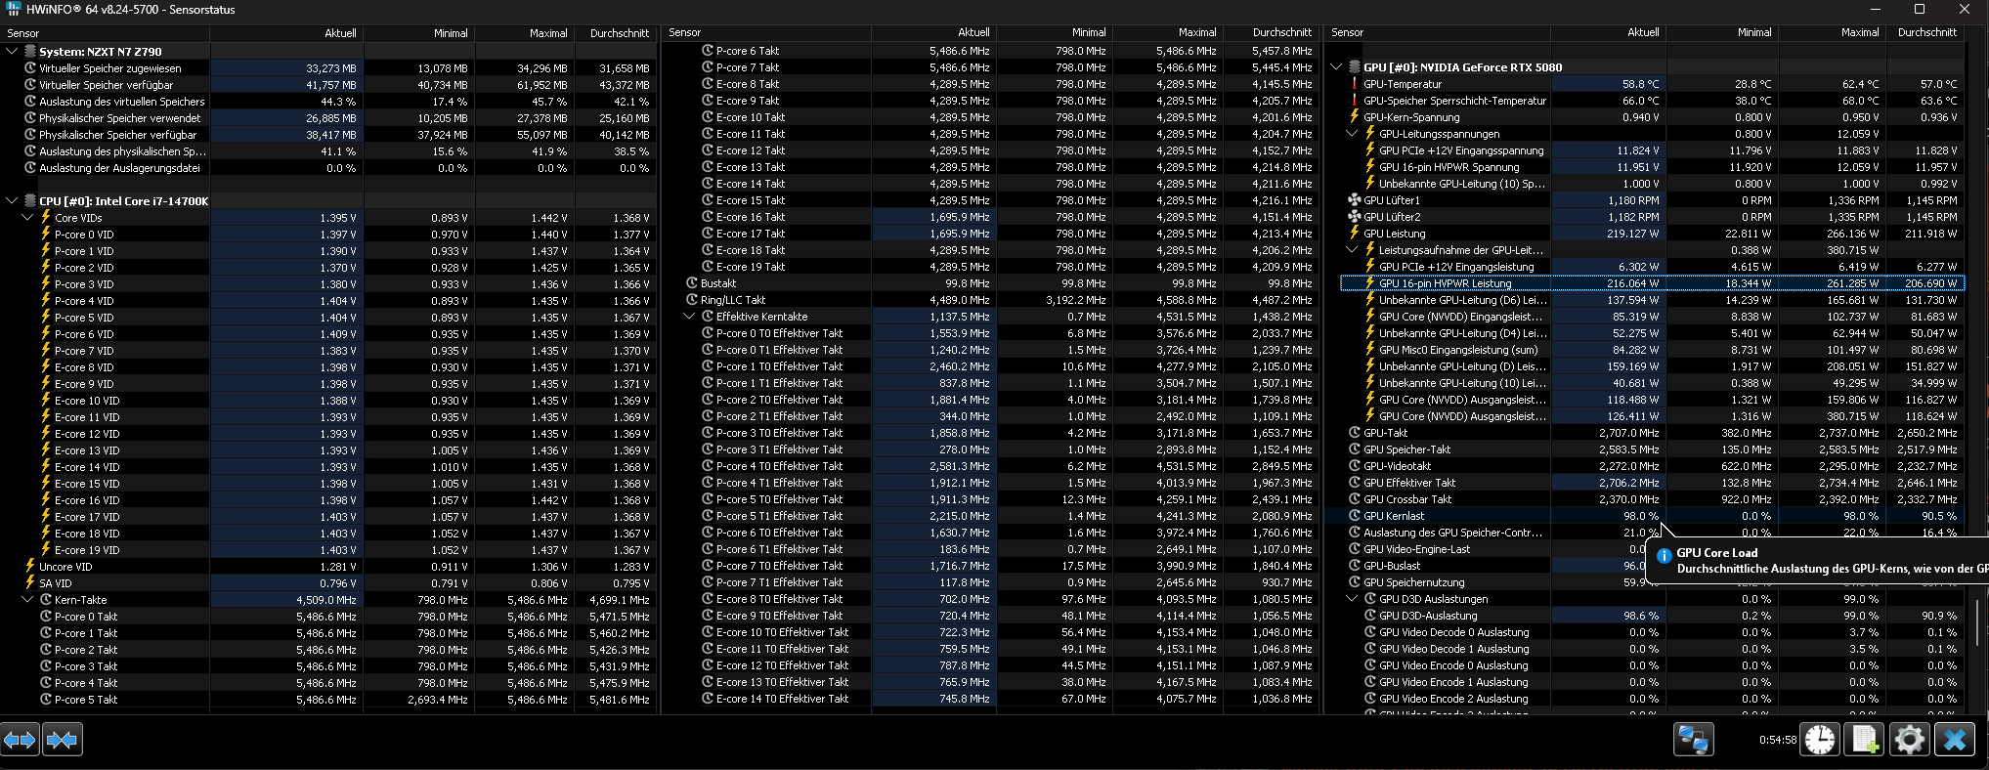Click the GPU Core Load tooltip
This screenshot has width=1989, height=770.
click(x=1818, y=560)
